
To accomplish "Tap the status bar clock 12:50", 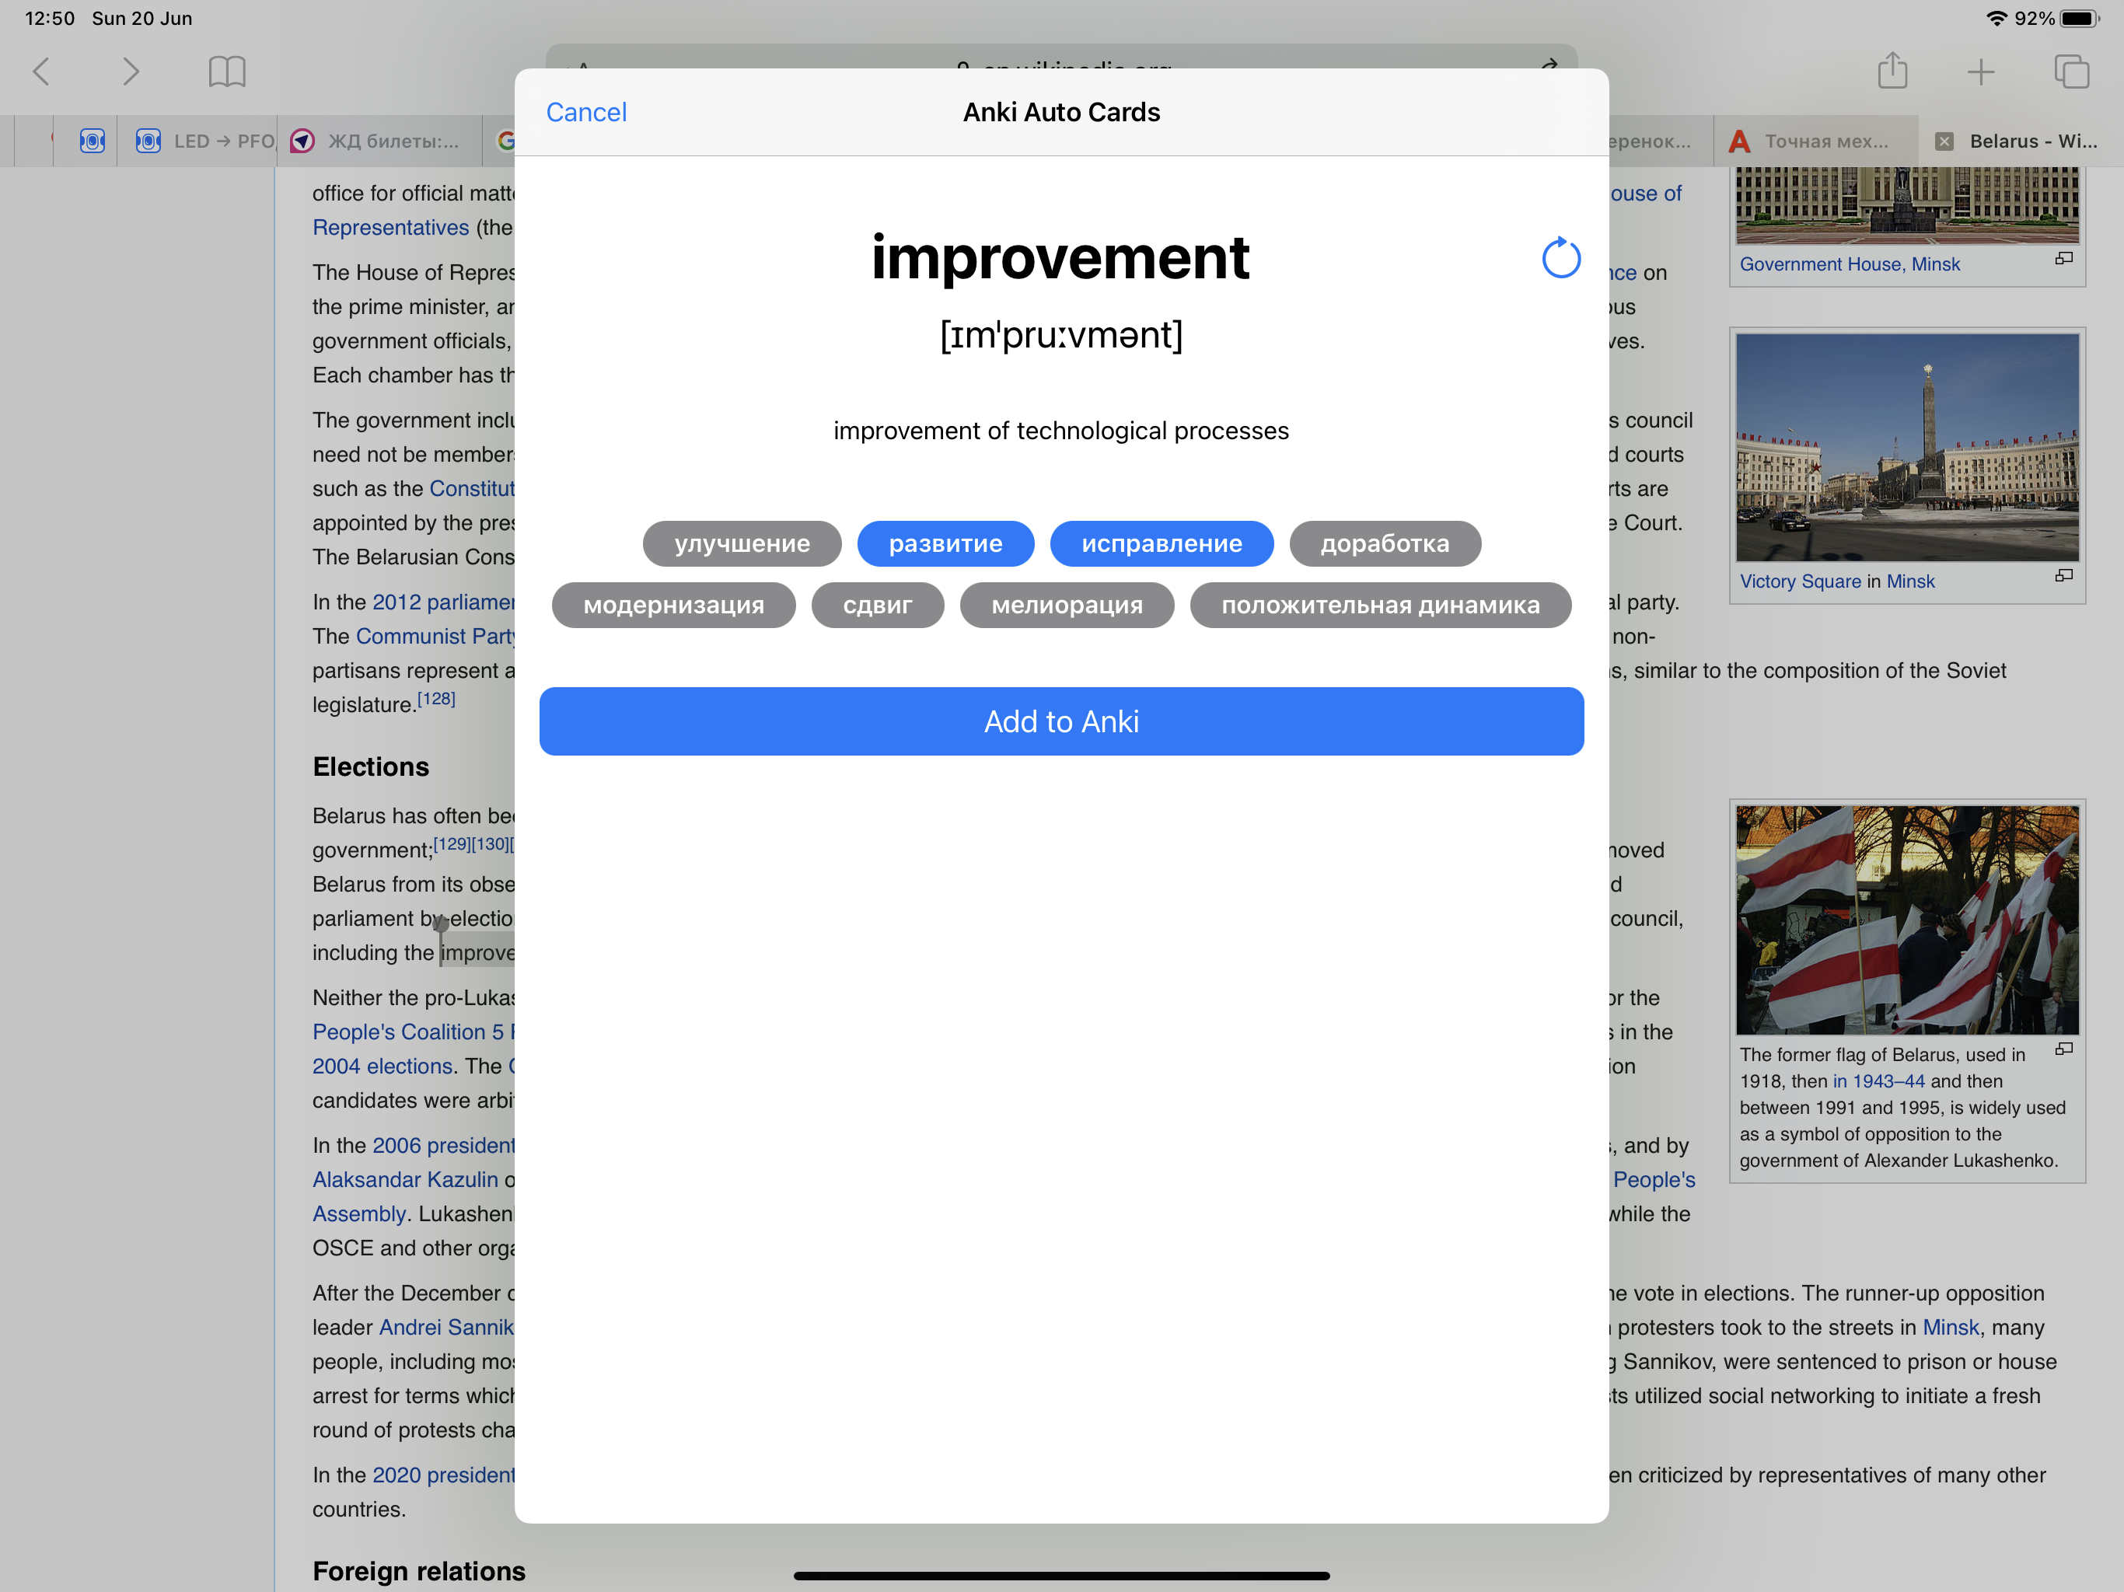I will [x=49, y=18].
